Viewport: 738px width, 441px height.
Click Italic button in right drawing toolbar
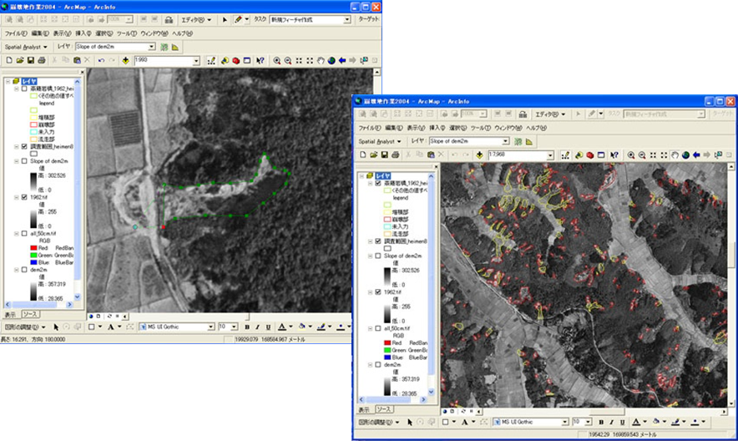point(611,422)
